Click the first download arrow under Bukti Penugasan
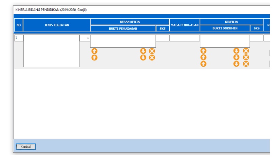The width and height of the screenshot is (280, 163). coord(143,51)
